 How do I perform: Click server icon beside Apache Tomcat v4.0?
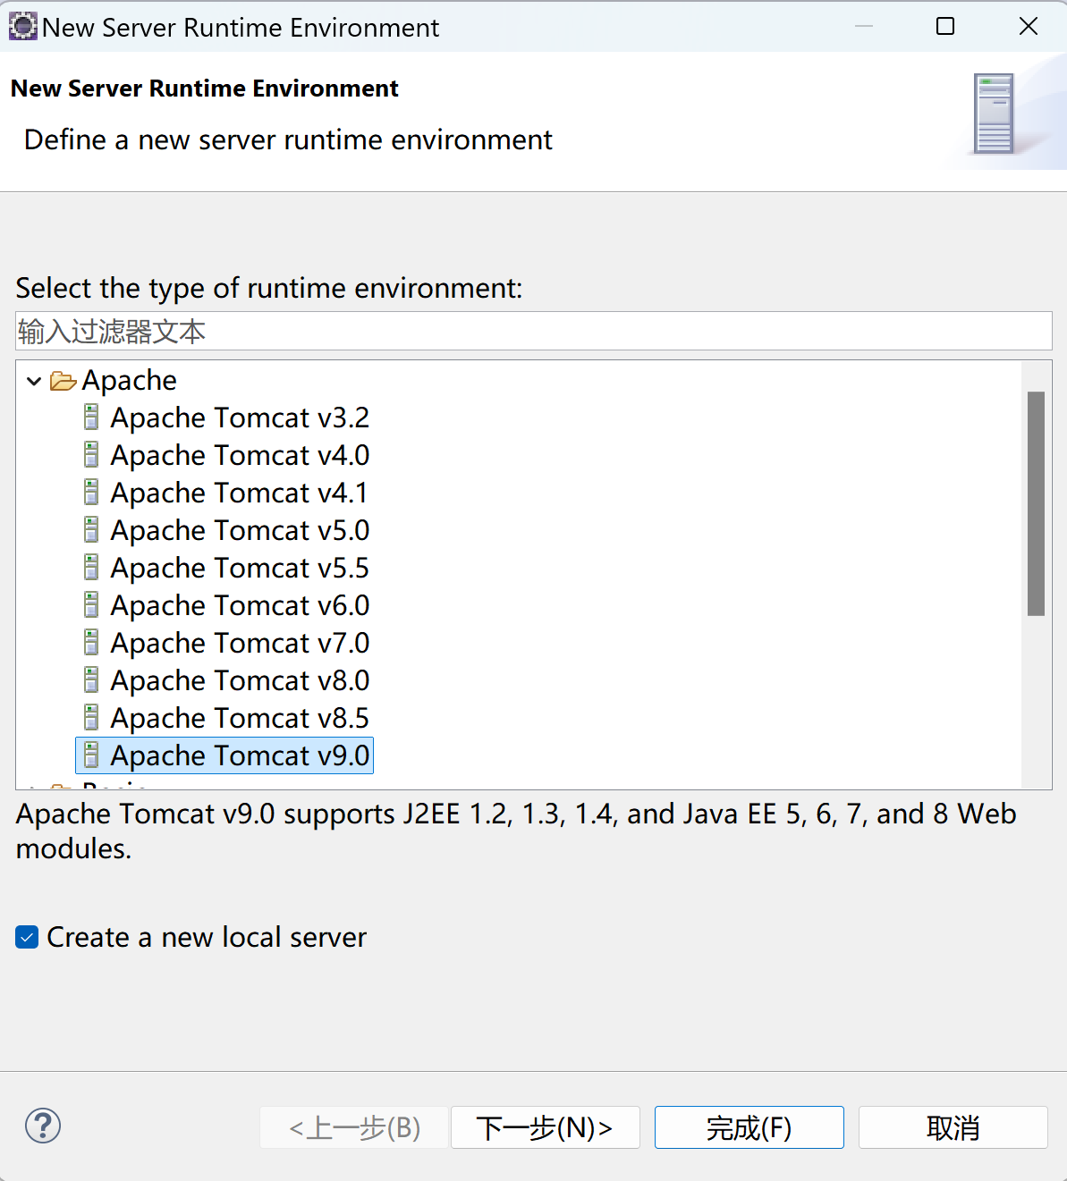91,455
